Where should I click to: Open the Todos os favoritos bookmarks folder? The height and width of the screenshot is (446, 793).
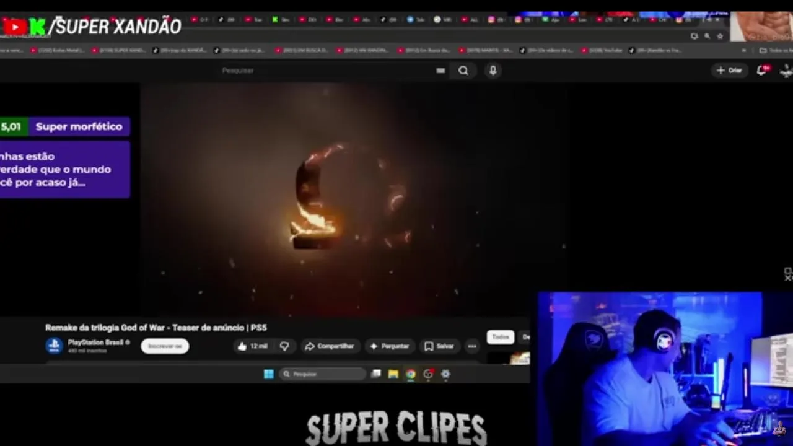tap(776, 50)
